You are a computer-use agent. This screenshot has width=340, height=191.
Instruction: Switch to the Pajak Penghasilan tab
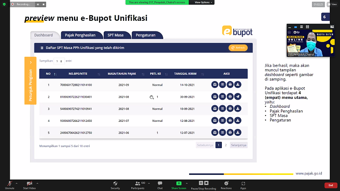coord(83,35)
